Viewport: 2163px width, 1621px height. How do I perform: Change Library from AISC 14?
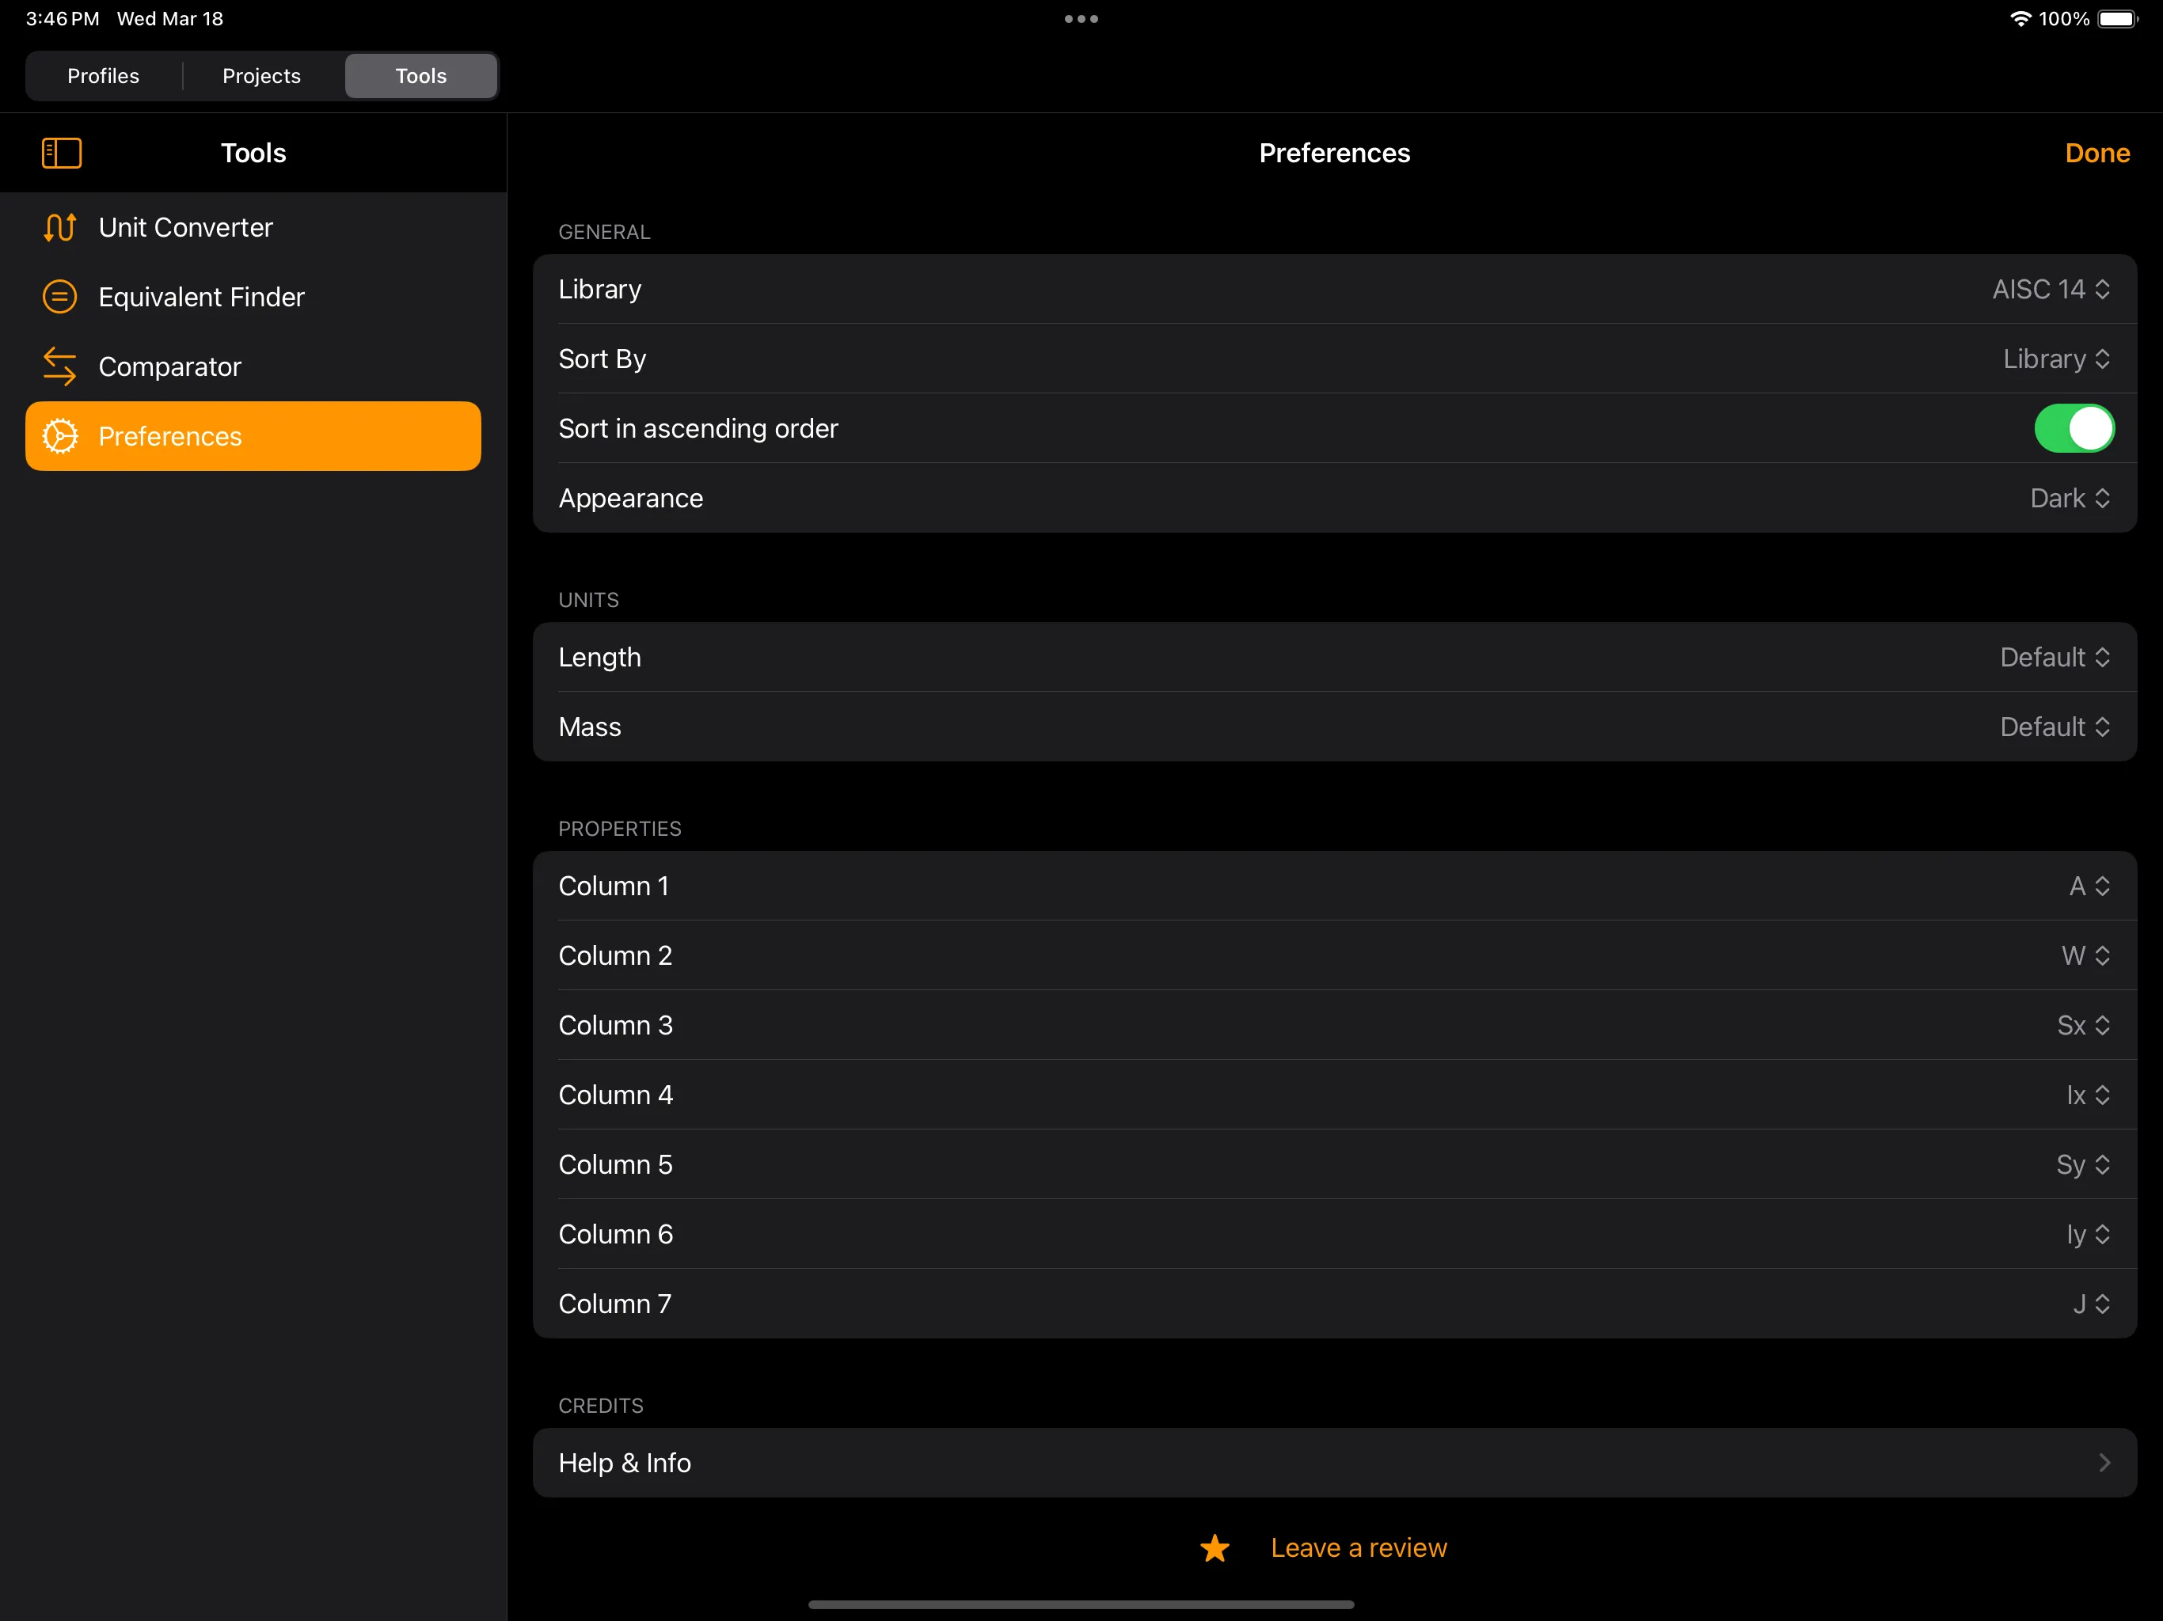point(2050,290)
